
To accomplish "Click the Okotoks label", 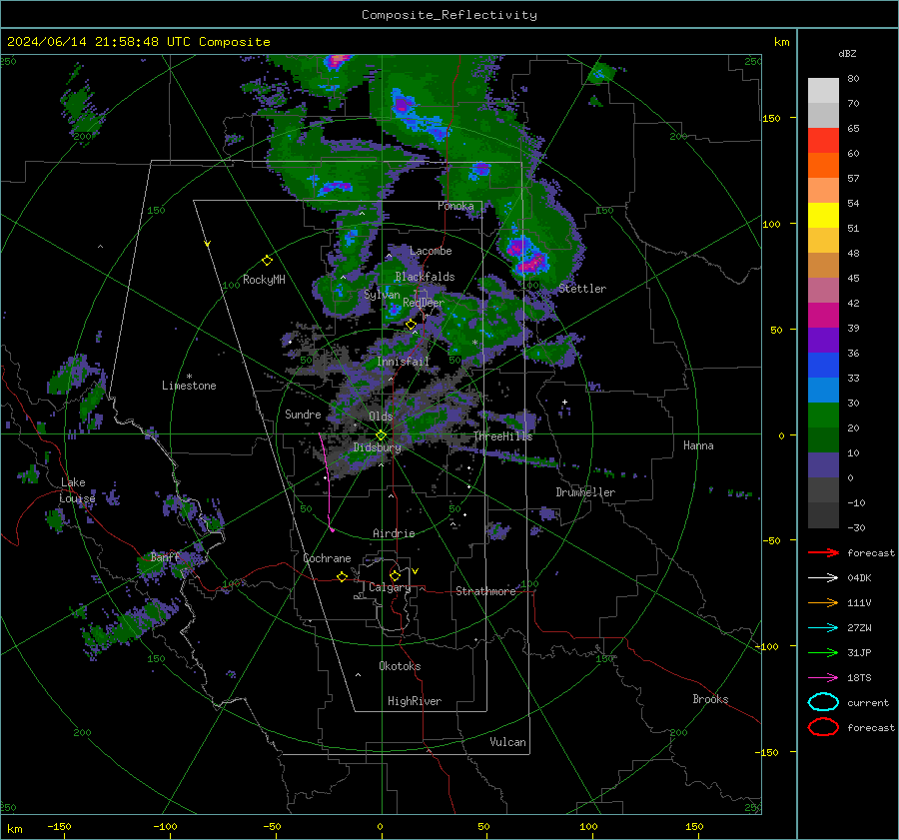I will point(400,666).
